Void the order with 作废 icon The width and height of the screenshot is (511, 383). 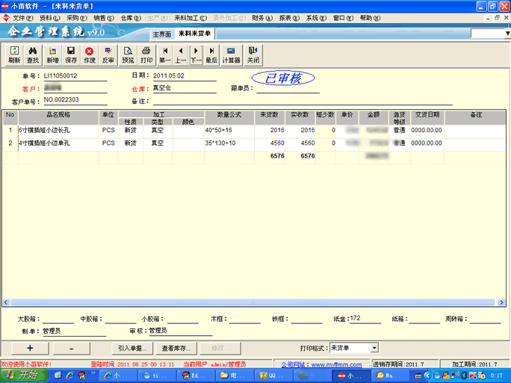pyautogui.click(x=90, y=55)
